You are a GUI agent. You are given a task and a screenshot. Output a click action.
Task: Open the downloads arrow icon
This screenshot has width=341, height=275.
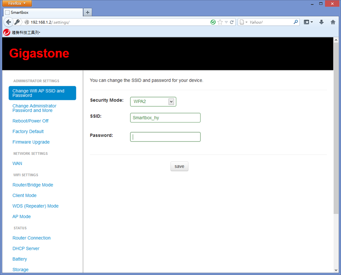[x=321, y=22]
